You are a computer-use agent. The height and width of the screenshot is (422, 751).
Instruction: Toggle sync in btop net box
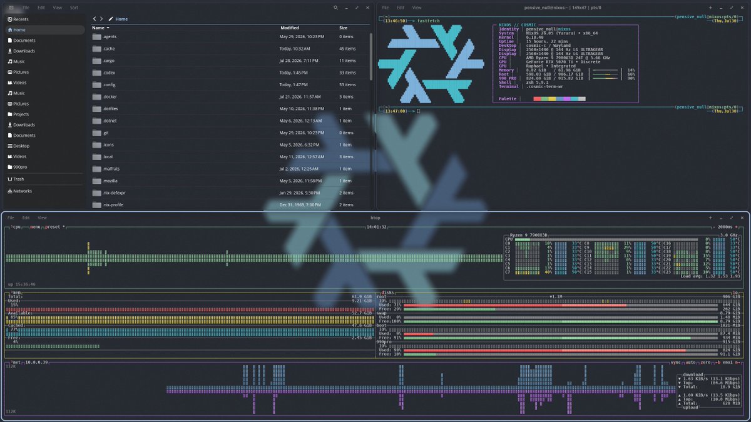coord(677,362)
